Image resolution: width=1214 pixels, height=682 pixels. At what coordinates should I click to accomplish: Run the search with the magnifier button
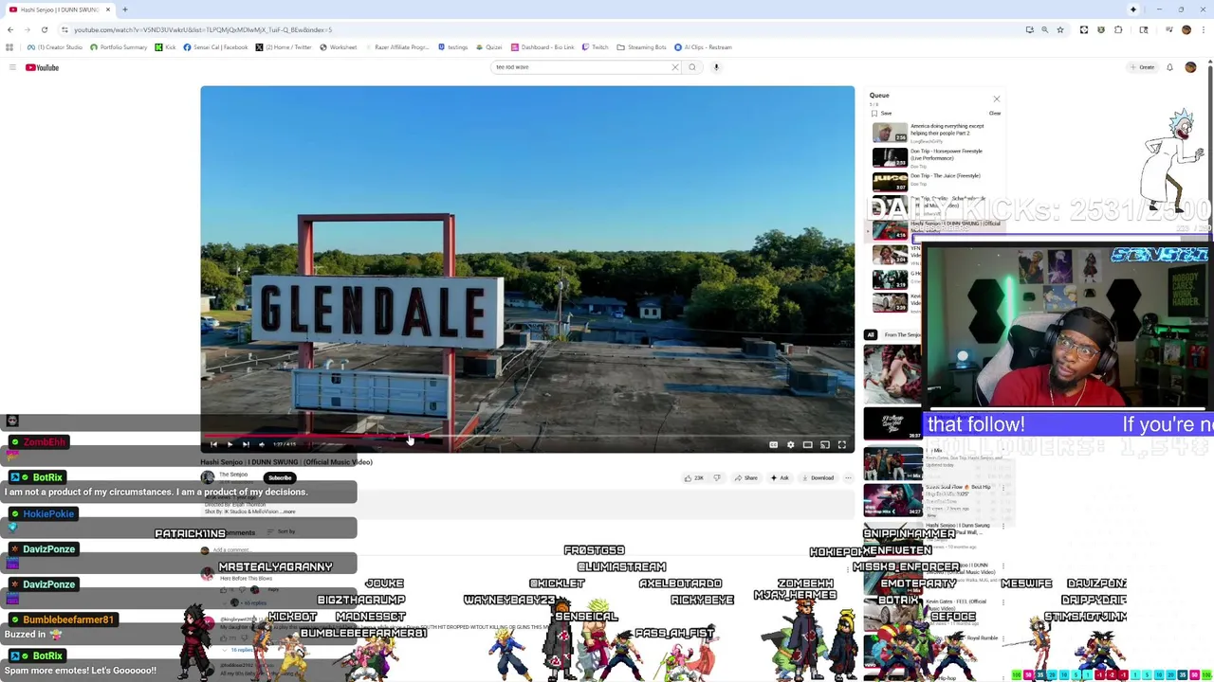[692, 67]
